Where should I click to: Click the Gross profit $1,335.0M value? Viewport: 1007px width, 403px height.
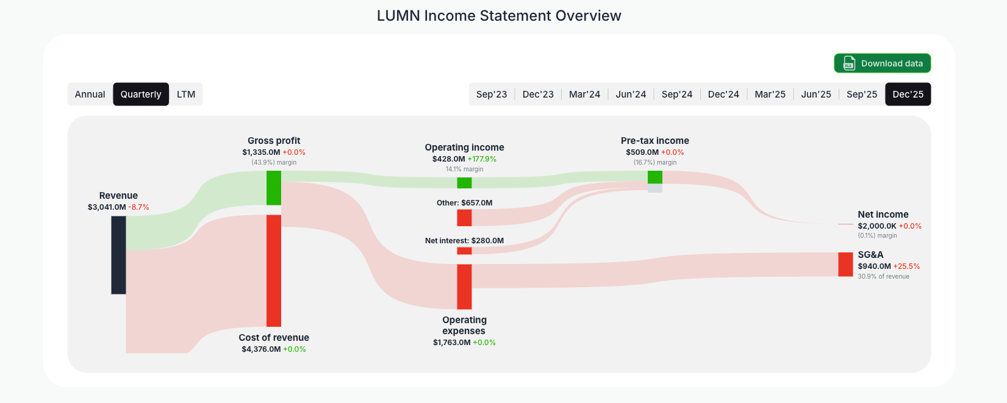pos(261,152)
